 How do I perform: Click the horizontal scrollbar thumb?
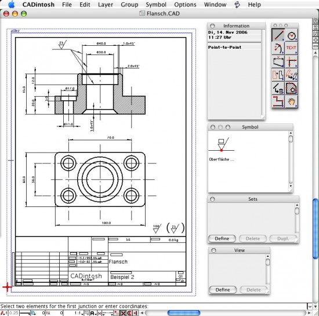[x=184, y=313]
